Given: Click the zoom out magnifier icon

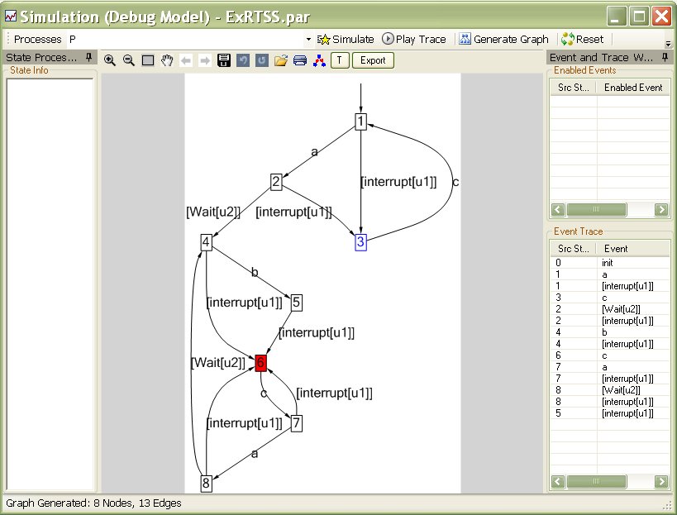Looking at the screenshot, I should [x=129, y=60].
